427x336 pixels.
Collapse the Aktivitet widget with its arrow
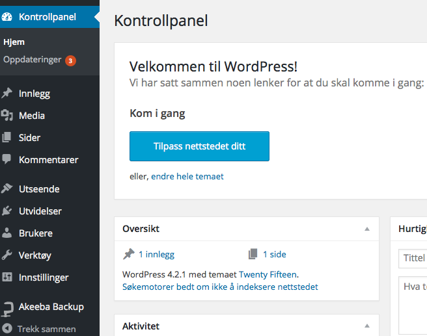(367, 326)
